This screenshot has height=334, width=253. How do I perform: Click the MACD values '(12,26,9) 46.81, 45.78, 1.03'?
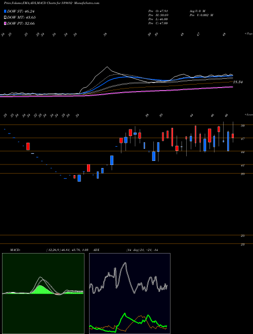point(67,250)
